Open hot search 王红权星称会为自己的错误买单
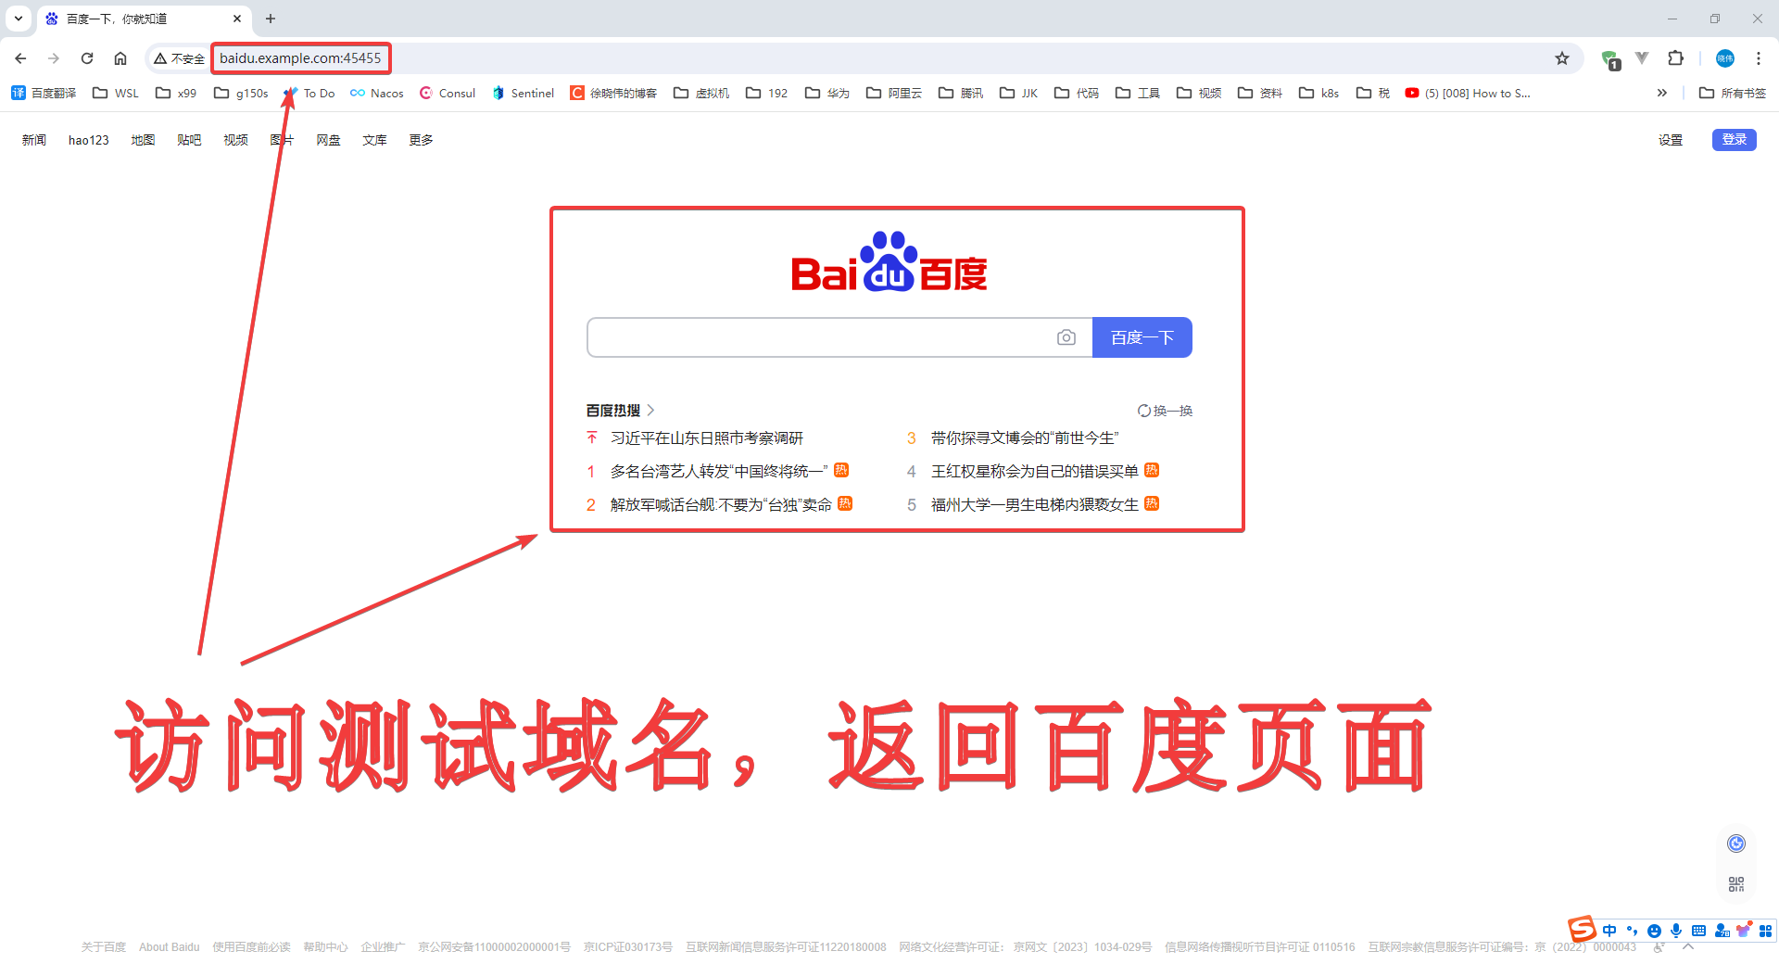This screenshot has height=964, width=1779. (x=1035, y=471)
